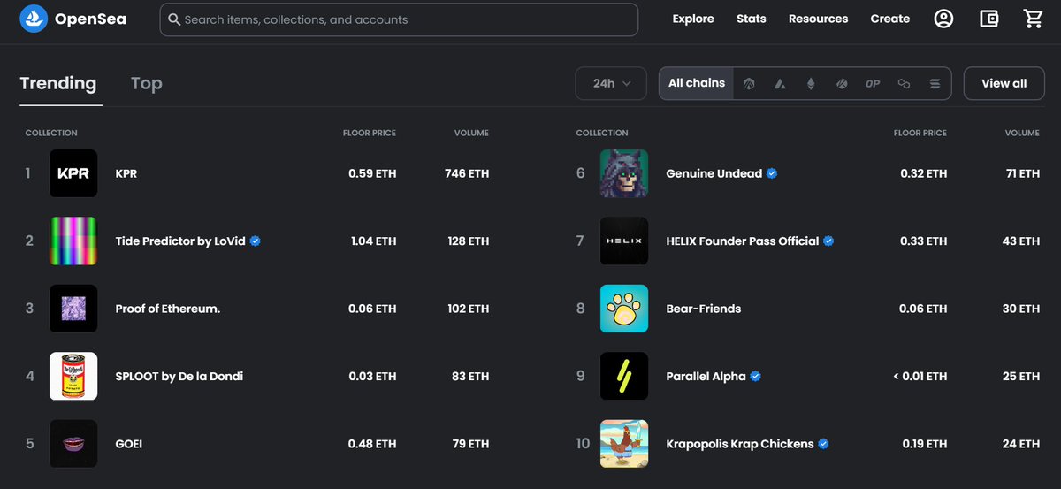Open Genuine Undead collection name
The image size is (1061, 489).
click(714, 173)
